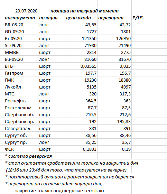The height and width of the screenshot is (194, 167).
Task: Select the 'система реверсная' note cell
Action: [x=35, y=156]
